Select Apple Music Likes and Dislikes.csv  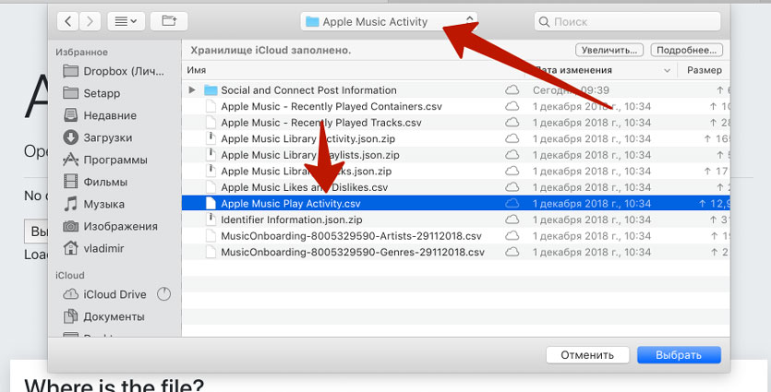305,187
